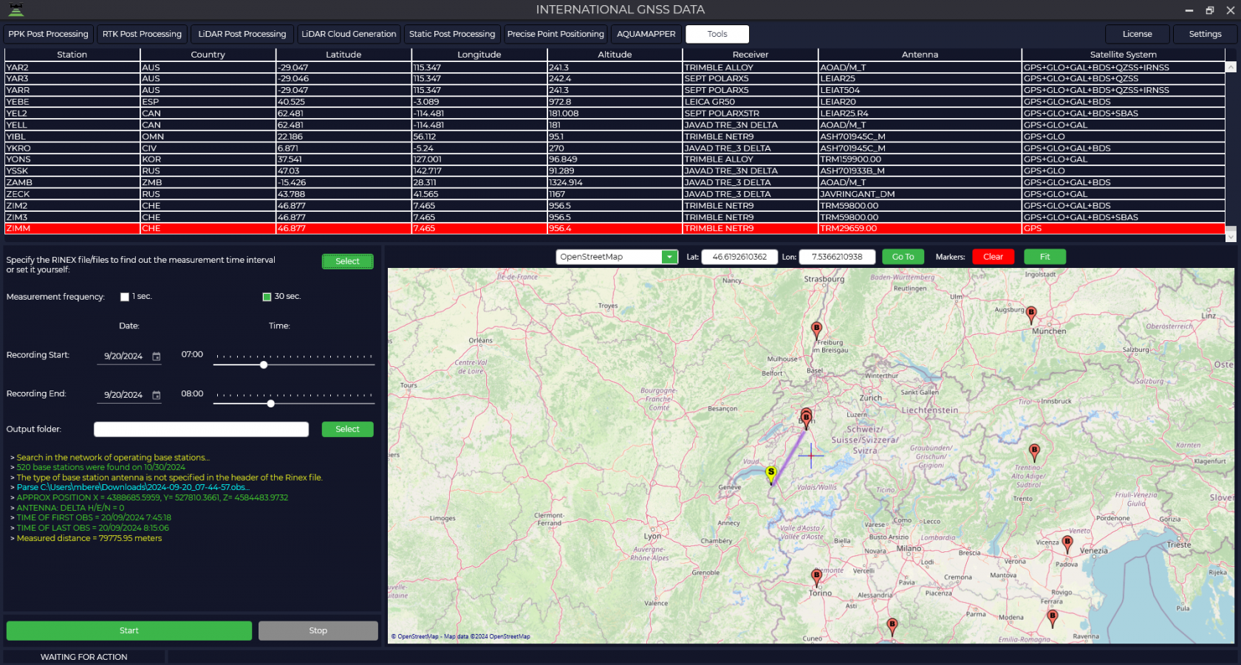
Task: Open the LiDAR Cloud Generation tab
Action: 349,34
